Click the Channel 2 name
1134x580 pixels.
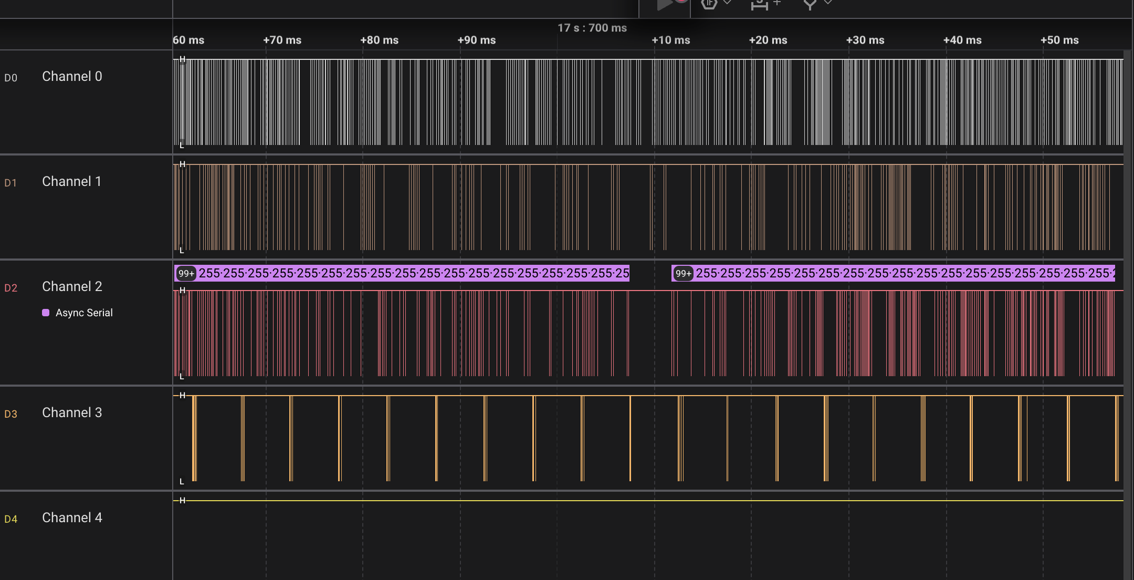coord(72,287)
